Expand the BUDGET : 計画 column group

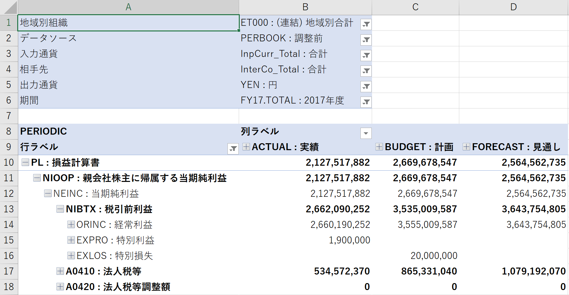pos(379,147)
